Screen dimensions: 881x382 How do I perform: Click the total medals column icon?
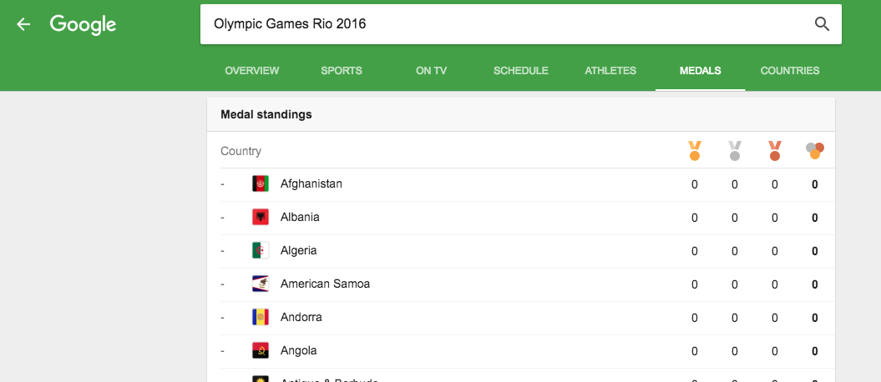[x=815, y=150]
